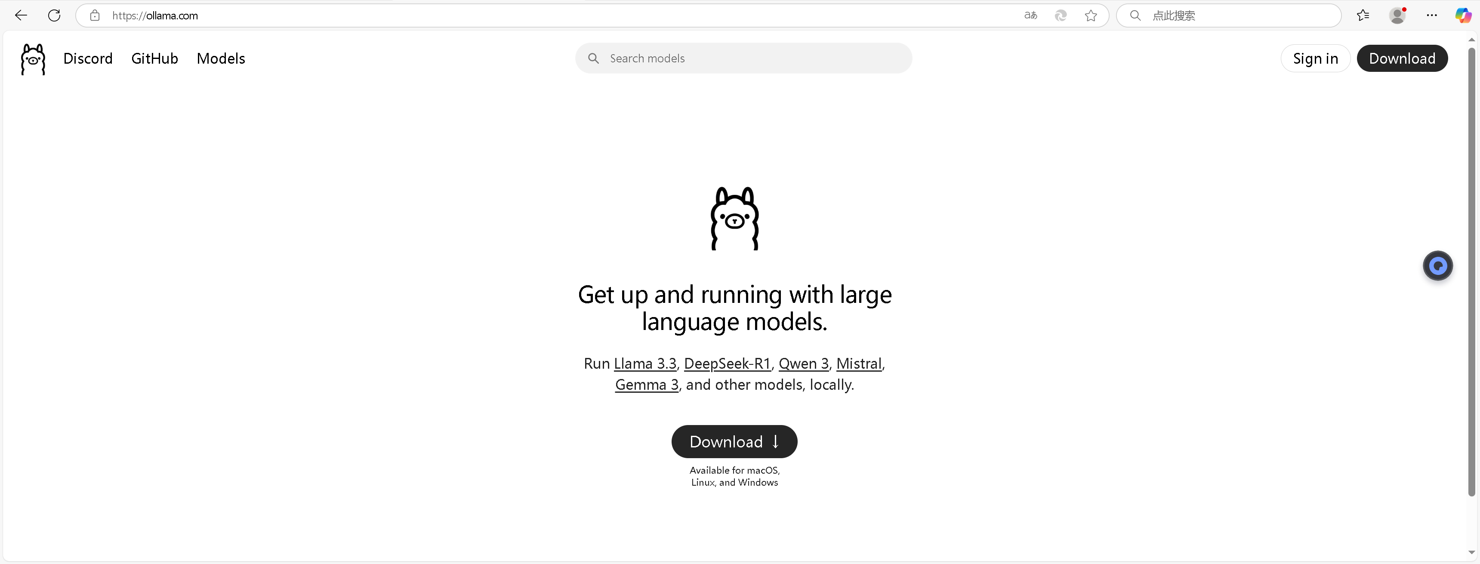Open browser settings three-dots menu
The height and width of the screenshot is (564, 1480).
(1432, 15)
